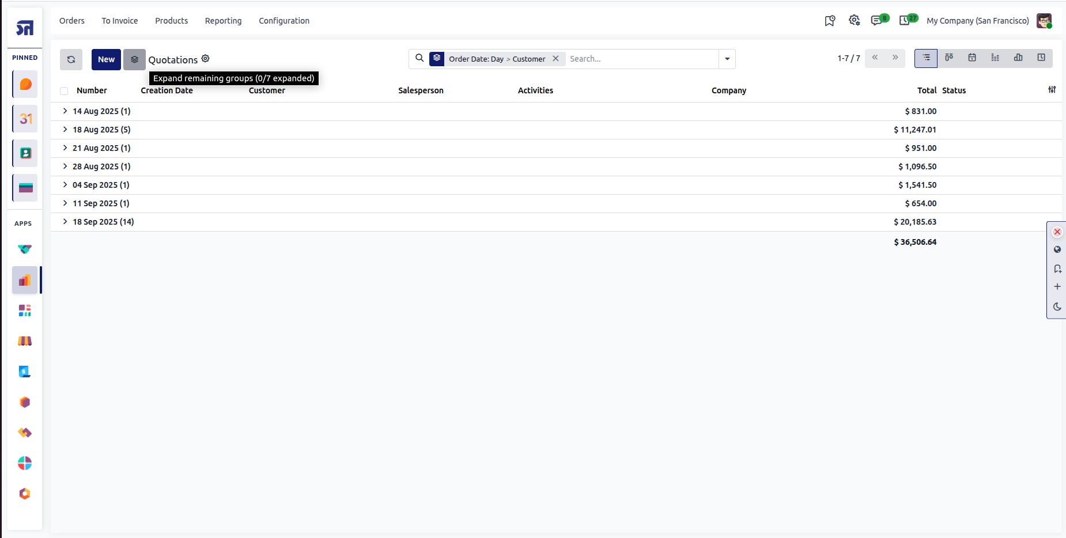Click expand remaining groups layers icon
Screen dimensions: 1066x538
click(x=134, y=59)
